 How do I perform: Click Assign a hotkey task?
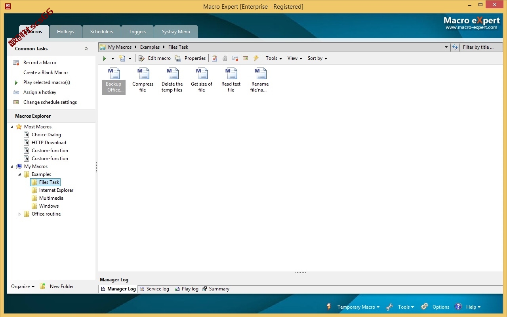tap(40, 92)
